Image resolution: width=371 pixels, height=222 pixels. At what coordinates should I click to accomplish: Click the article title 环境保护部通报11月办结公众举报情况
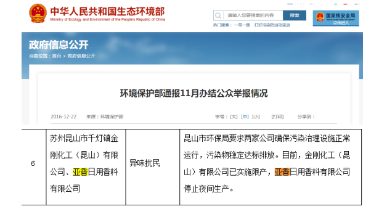pyautogui.click(x=194, y=93)
